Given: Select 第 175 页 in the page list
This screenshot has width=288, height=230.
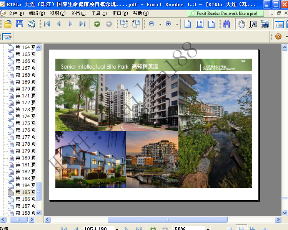Looking at the screenshot, I should tap(25, 123).
